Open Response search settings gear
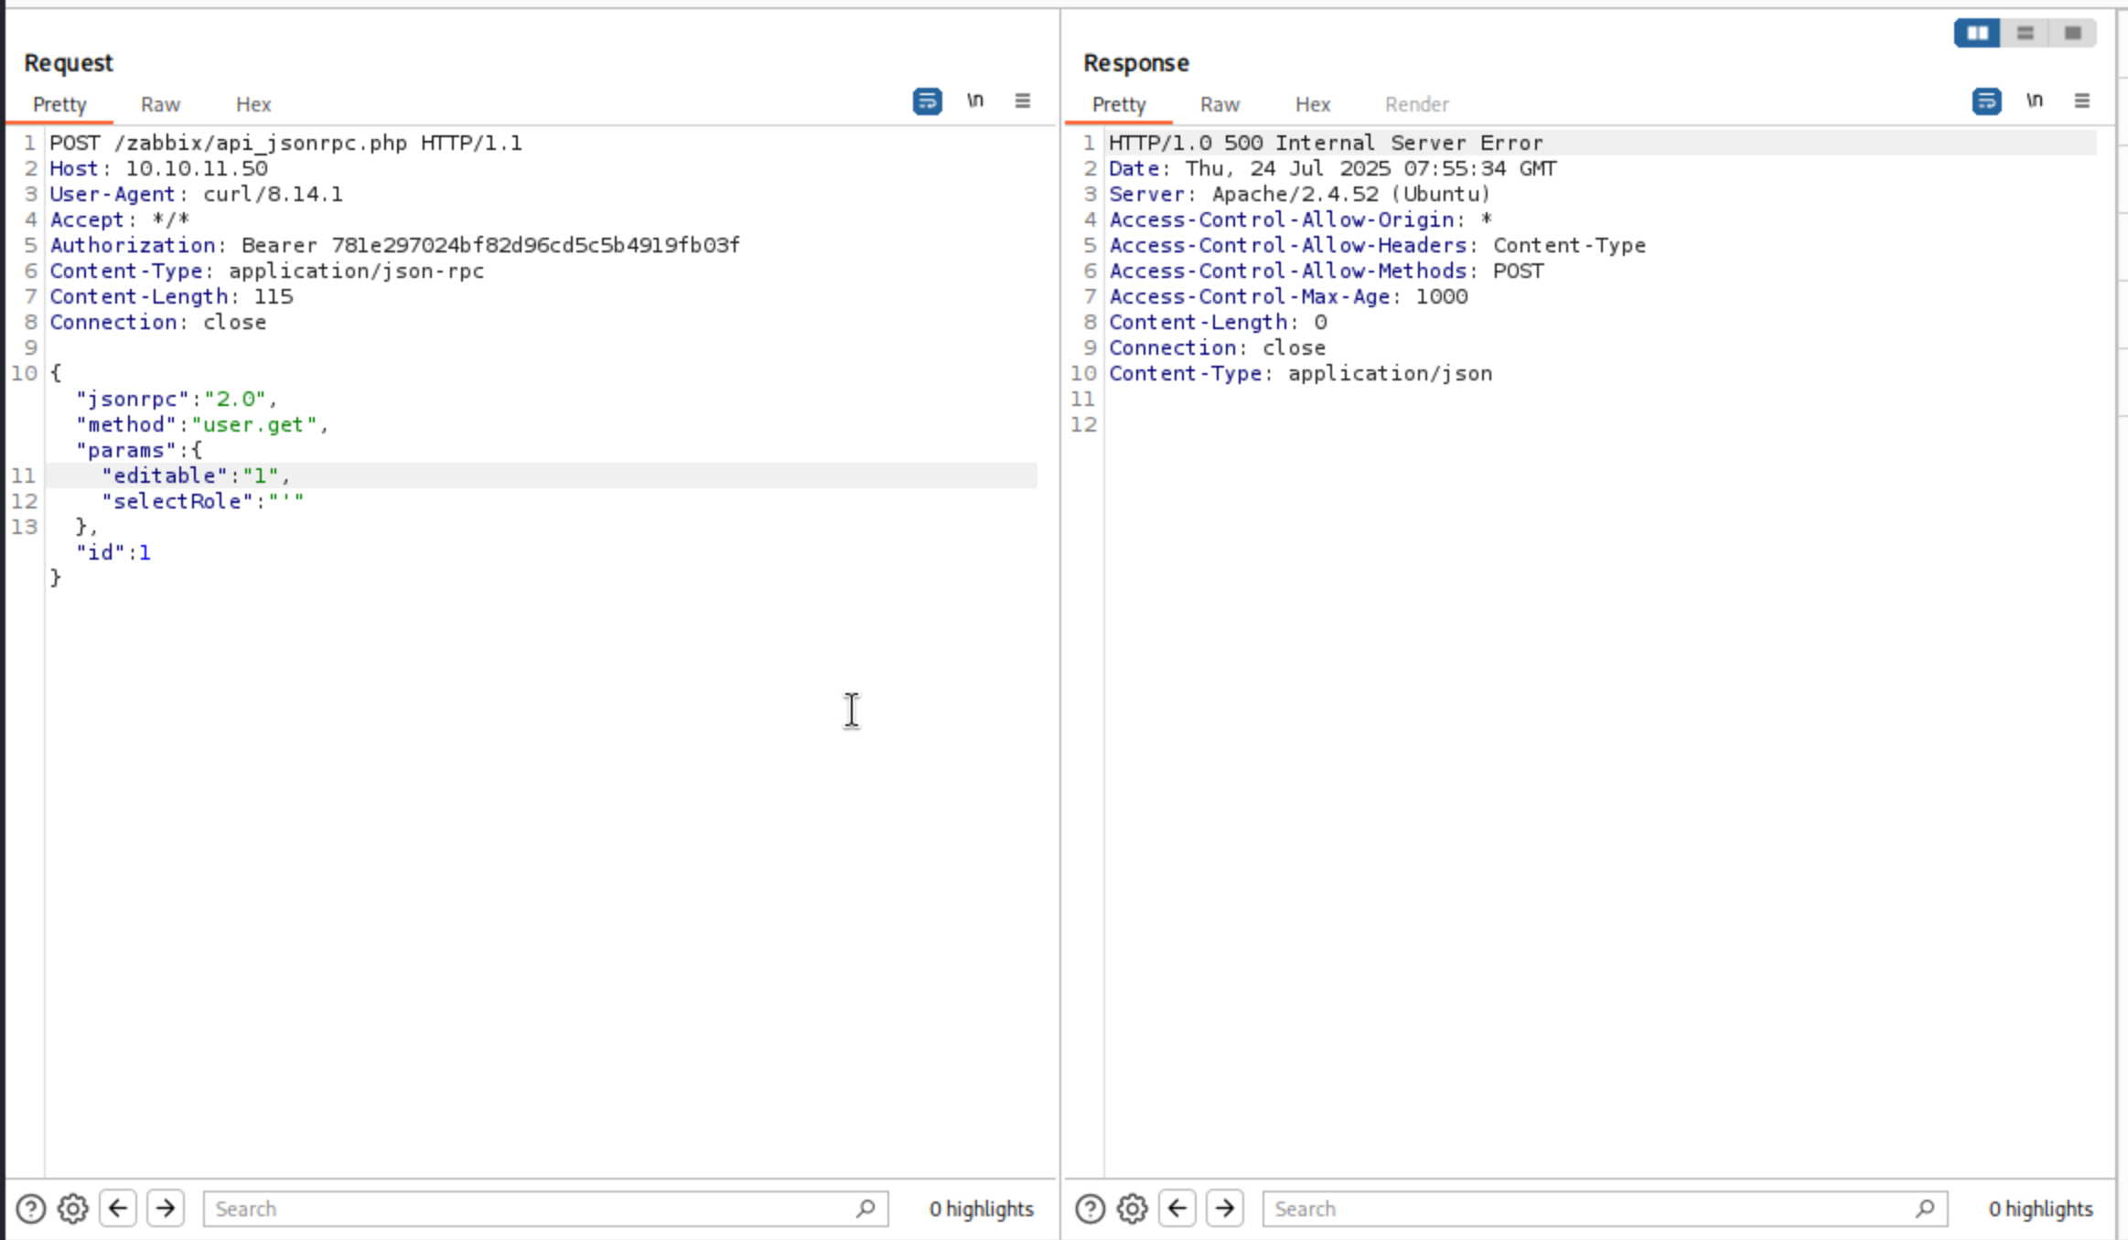This screenshot has width=2128, height=1240. (x=1133, y=1209)
